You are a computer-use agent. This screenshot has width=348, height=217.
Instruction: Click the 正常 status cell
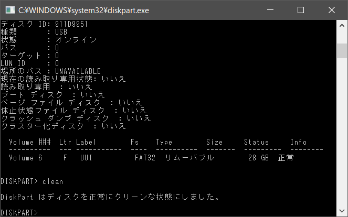click(286, 158)
